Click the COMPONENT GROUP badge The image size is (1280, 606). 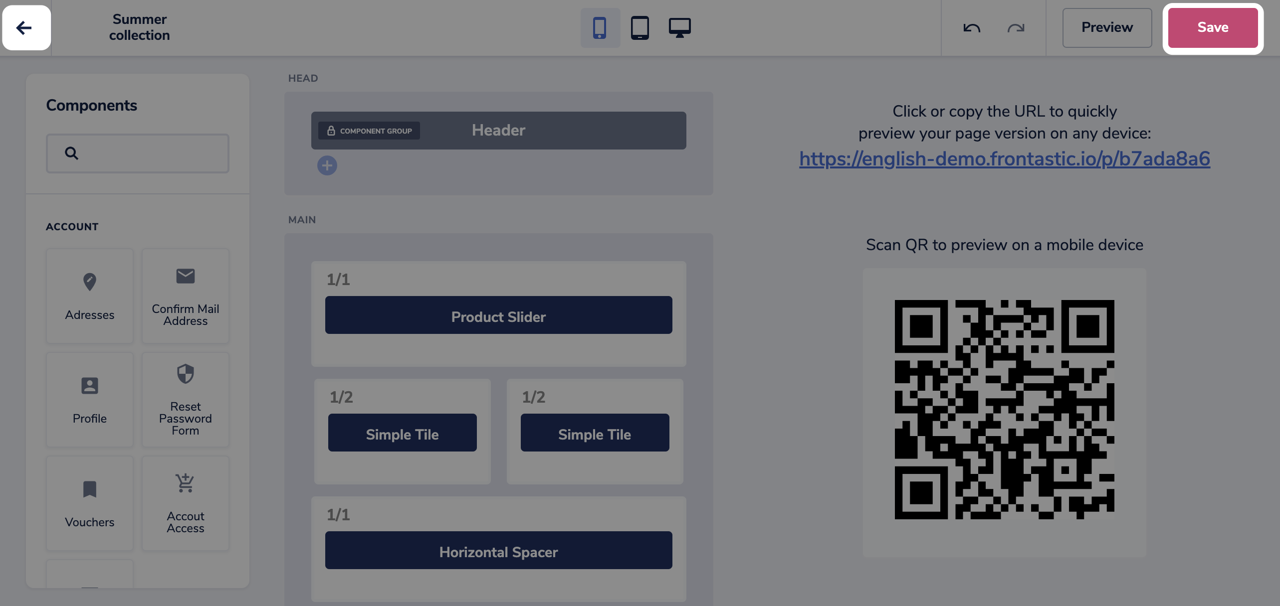click(369, 131)
